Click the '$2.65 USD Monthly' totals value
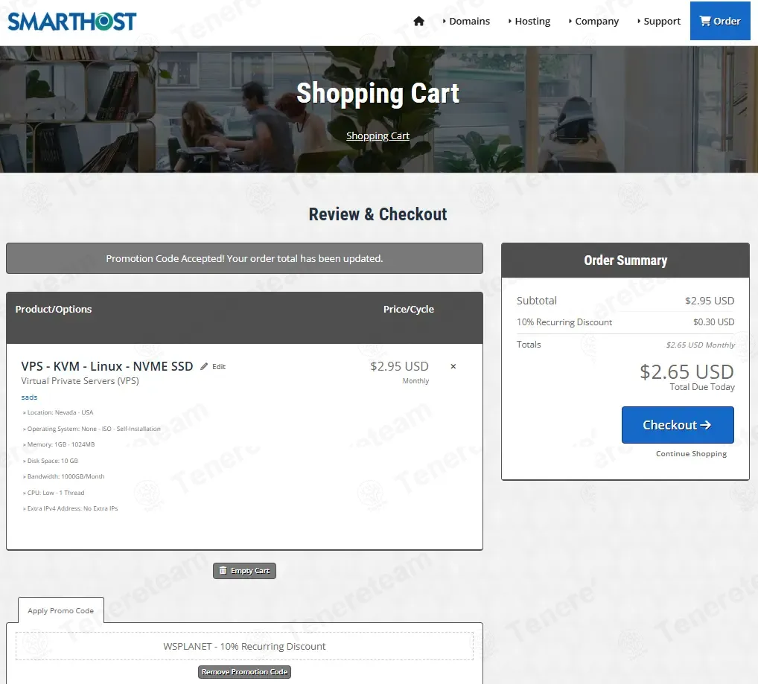 pos(700,345)
